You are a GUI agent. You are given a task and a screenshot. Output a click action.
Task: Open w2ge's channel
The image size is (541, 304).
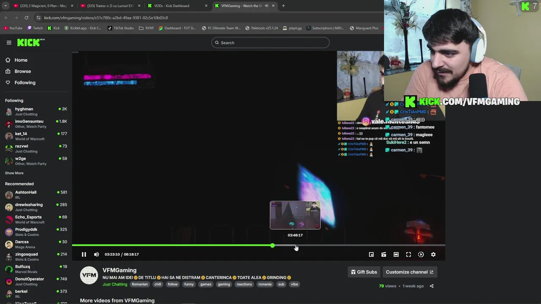click(x=36, y=161)
